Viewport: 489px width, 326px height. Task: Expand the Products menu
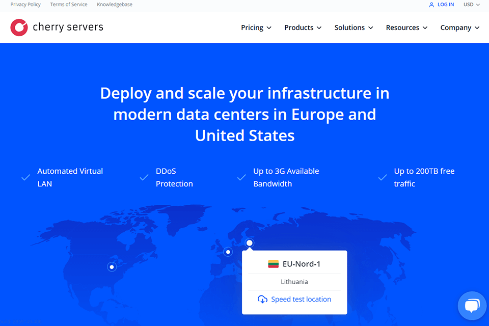click(303, 28)
